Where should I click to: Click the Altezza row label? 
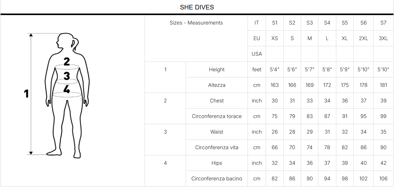coord(217,85)
